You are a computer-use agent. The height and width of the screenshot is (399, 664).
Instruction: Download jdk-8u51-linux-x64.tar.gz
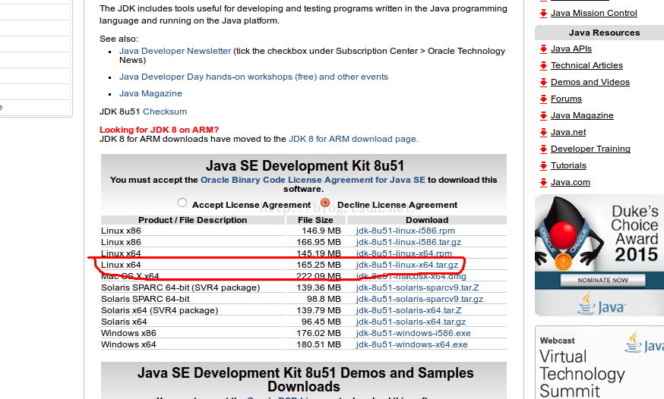pos(407,265)
